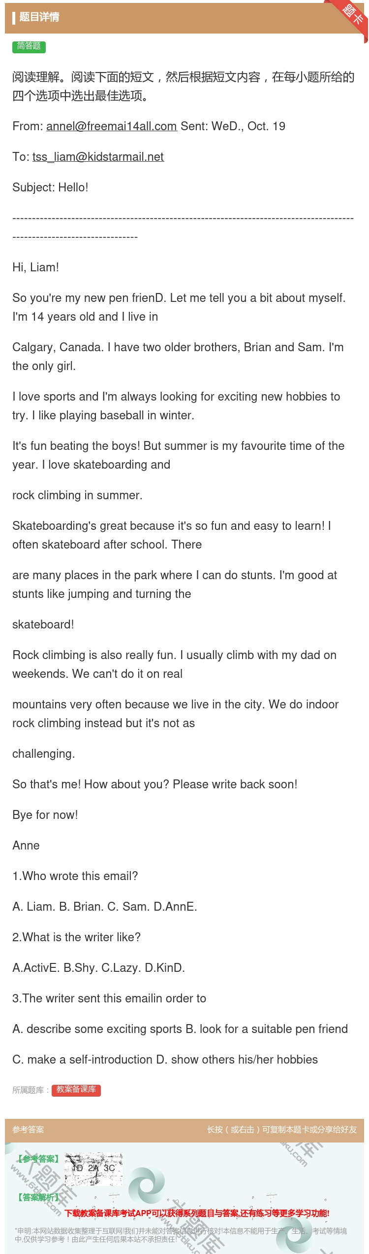Click the 所属题库 label

click(x=31, y=1090)
